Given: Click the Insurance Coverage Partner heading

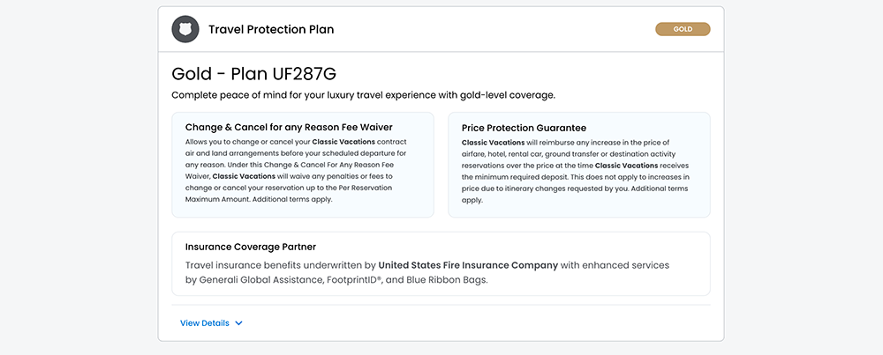Looking at the screenshot, I should point(251,247).
